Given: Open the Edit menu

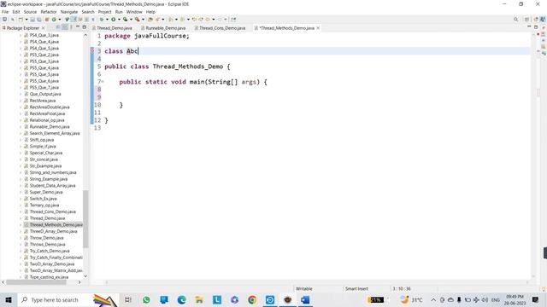Looking at the screenshot, I should (16, 12).
